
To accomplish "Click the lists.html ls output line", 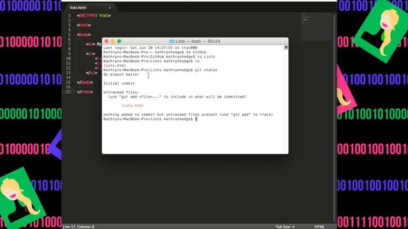I will coord(115,66).
